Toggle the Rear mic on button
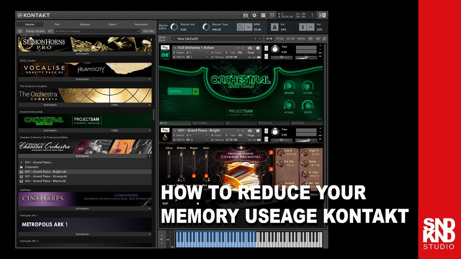Viewport: 461px width, 259px height. 206,176
